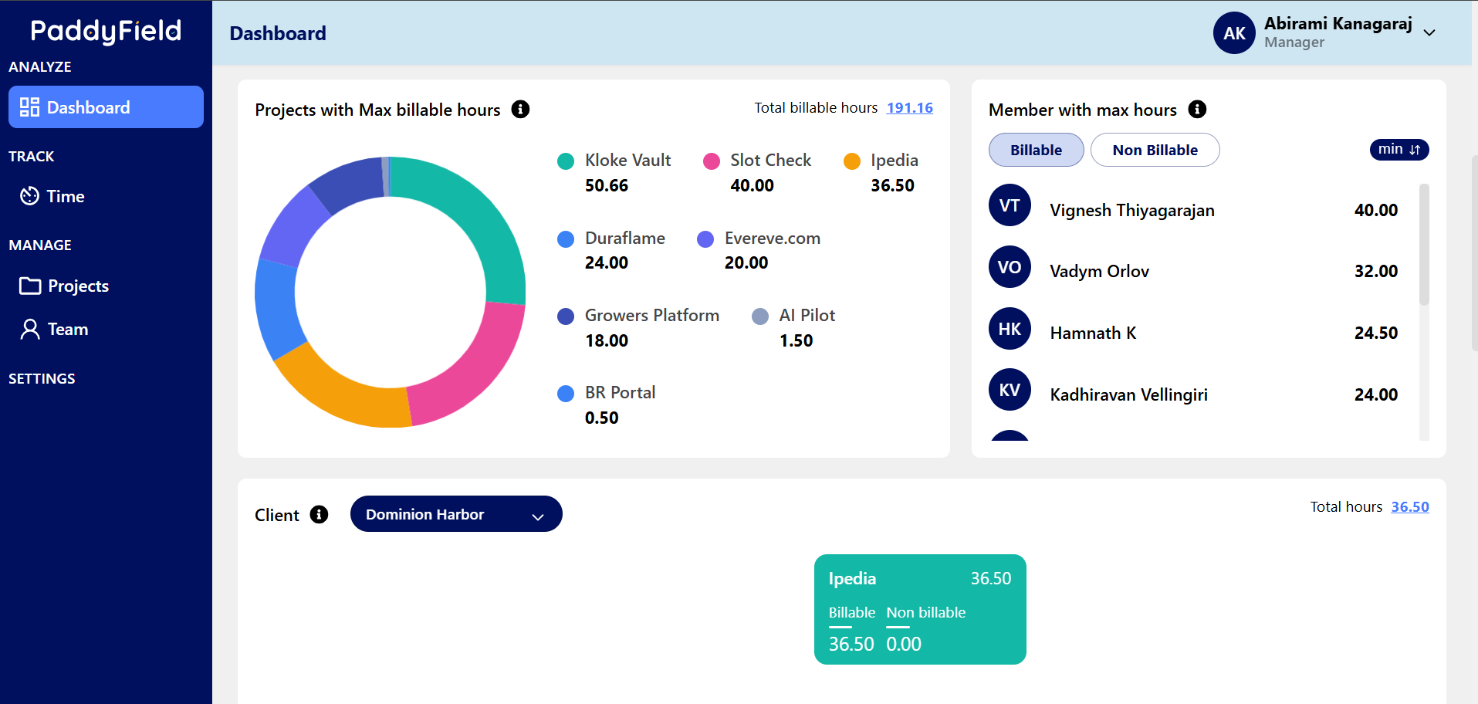Click the Growers Platform legend dot
This screenshot has height=704, width=1478.
pos(566,316)
